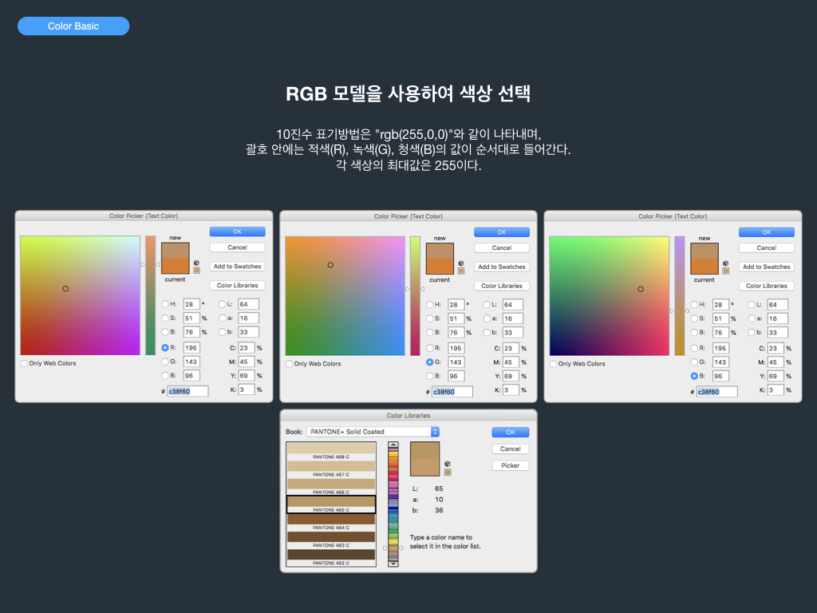Click the hex field in the G-selected picker
Viewport: 817px width, 613px height.
pos(452,392)
